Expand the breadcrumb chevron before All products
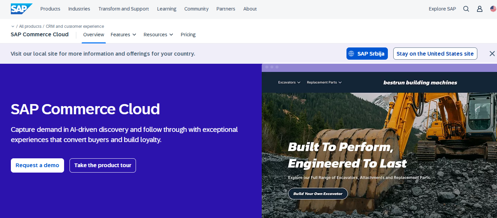 coord(13,26)
